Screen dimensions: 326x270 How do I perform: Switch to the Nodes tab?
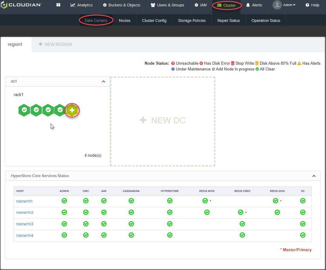(125, 20)
